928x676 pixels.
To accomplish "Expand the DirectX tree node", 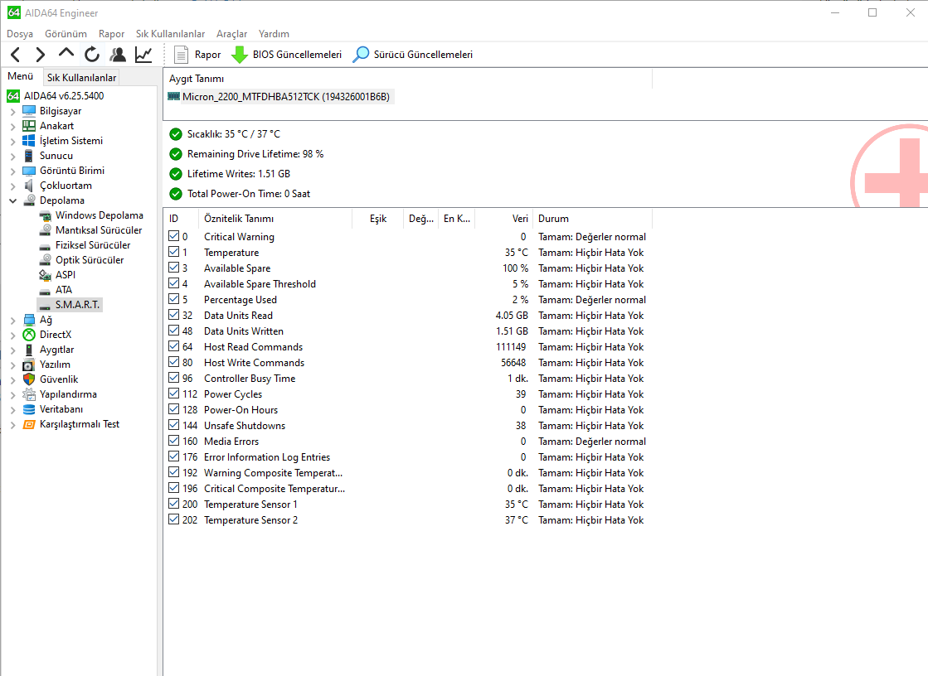I will pos(13,335).
